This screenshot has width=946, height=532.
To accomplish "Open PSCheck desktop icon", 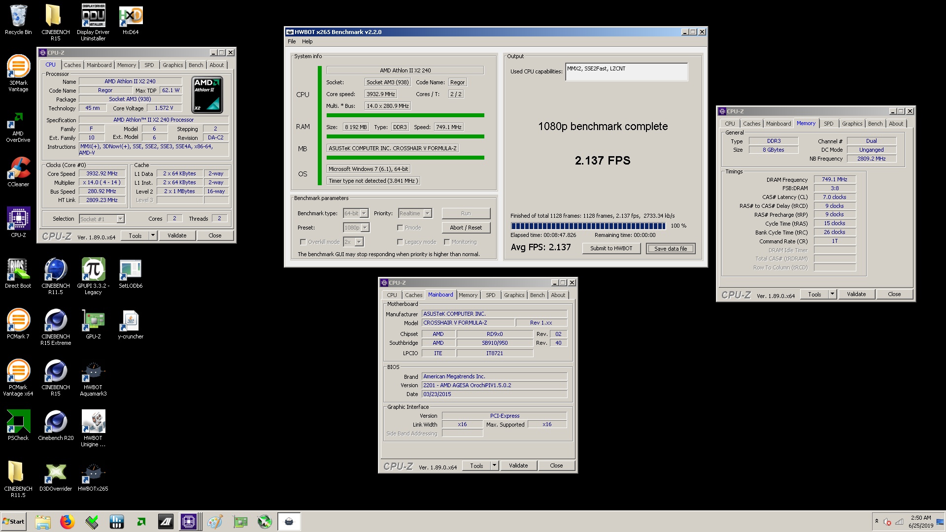I will (x=18, y=425).
